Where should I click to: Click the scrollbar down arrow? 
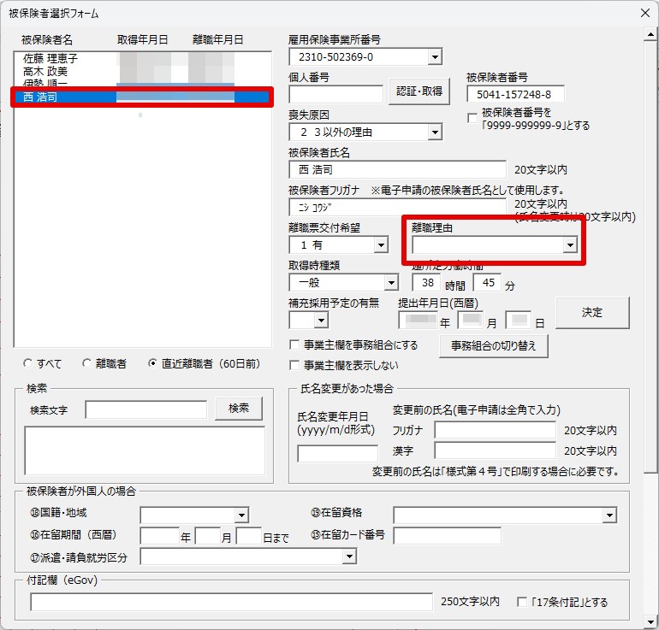(650, 621)
